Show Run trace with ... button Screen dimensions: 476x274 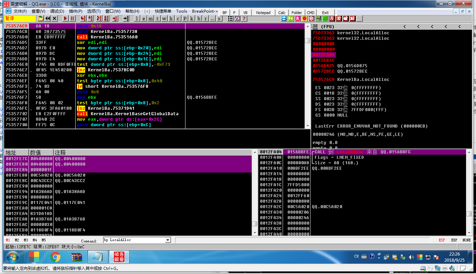(x=212, y=19)
